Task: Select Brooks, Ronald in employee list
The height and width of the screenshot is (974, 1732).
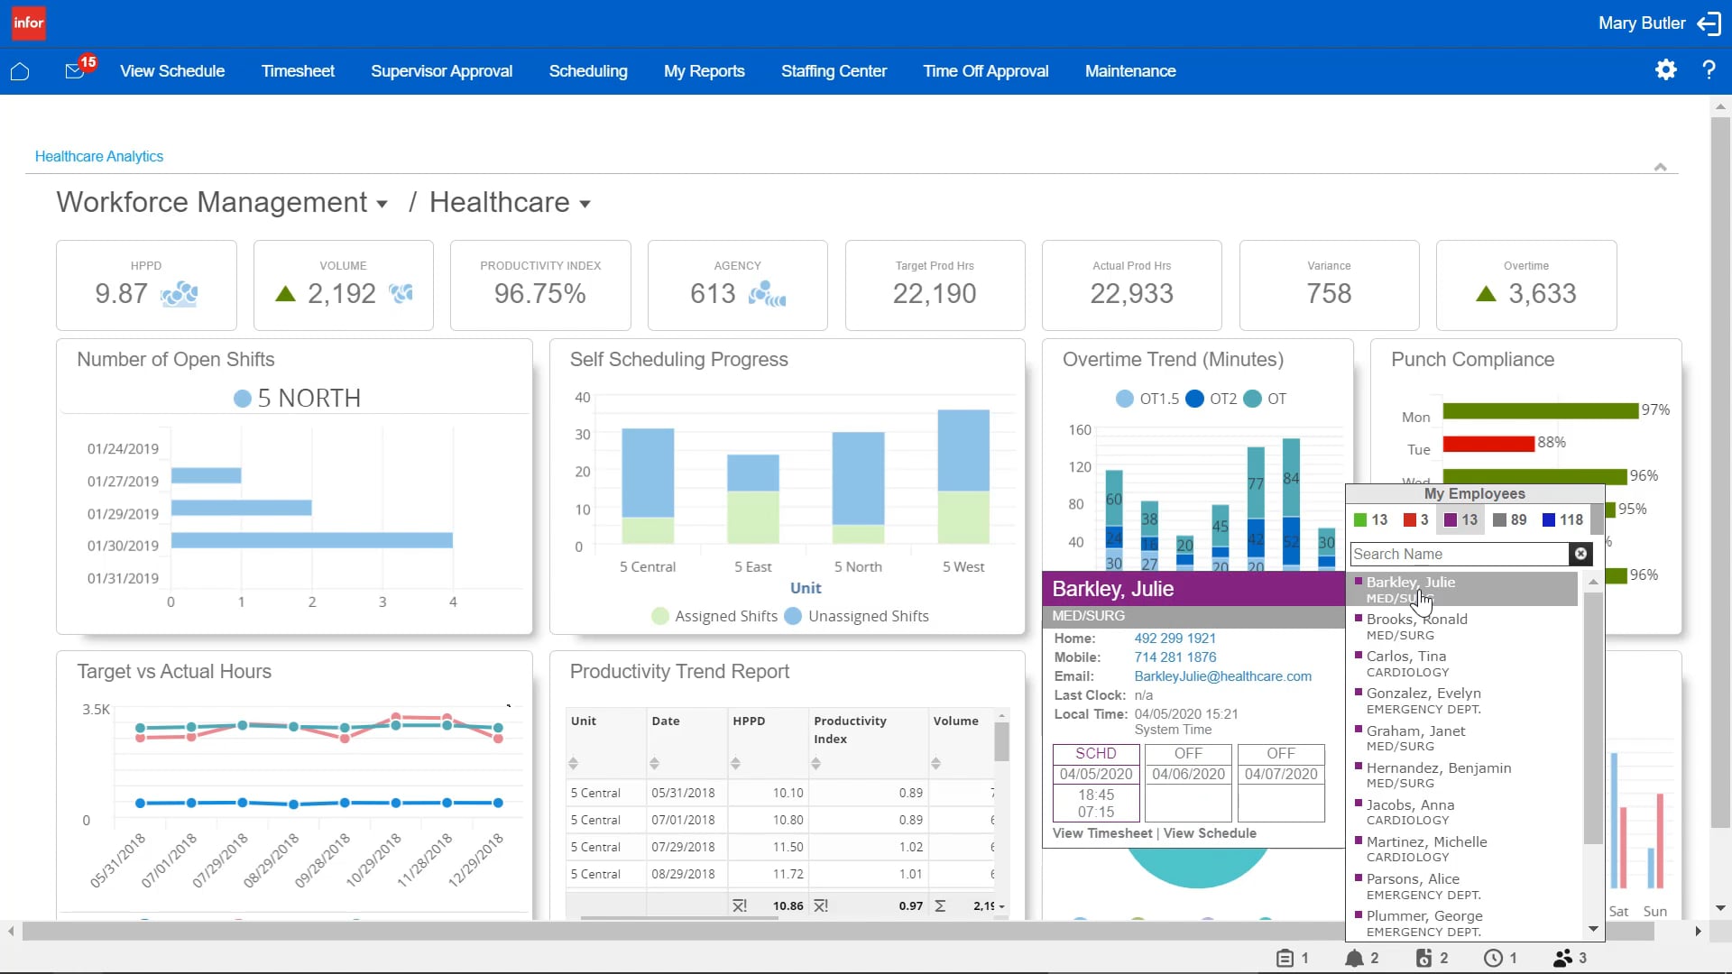Action: [1465, 627]
